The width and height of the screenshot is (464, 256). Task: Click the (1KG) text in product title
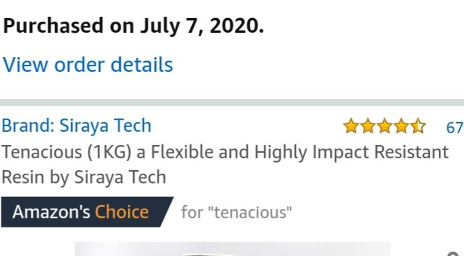coord(109,153)
